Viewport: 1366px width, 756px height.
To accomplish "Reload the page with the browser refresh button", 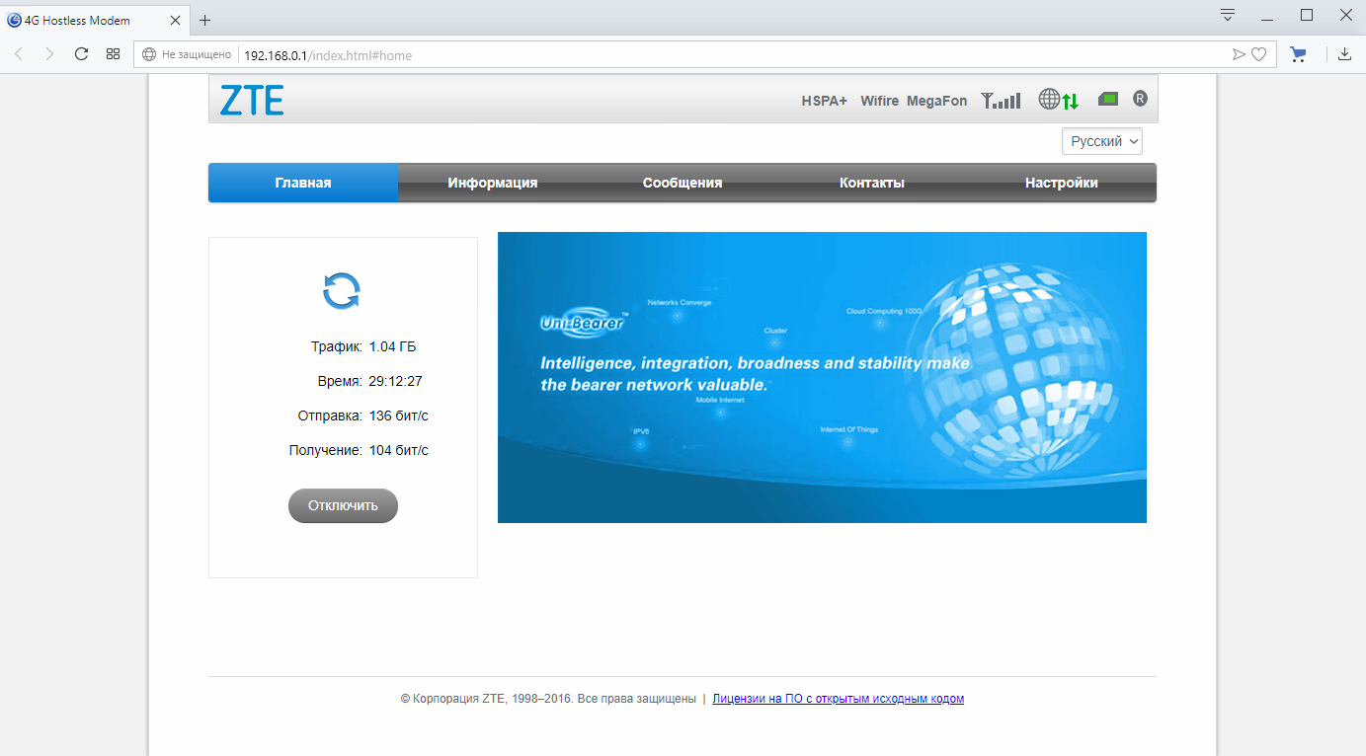I will (82, 54).
